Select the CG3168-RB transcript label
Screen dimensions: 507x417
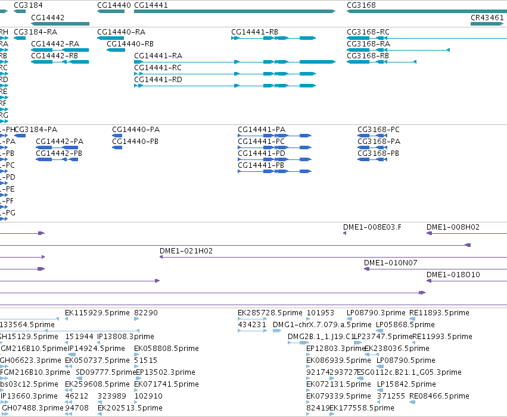pyautogui.click(x=368, y=56)
